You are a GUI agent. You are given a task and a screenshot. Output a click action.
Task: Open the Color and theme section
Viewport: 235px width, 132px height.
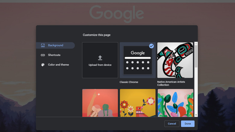click(58, 65)
